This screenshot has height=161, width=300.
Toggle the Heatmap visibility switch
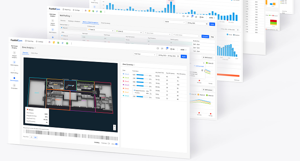108,143
